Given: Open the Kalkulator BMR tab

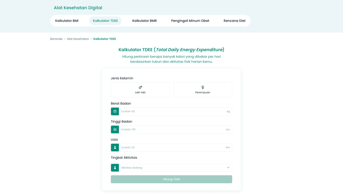Looking at the screenshot, I should click(144, 21).
